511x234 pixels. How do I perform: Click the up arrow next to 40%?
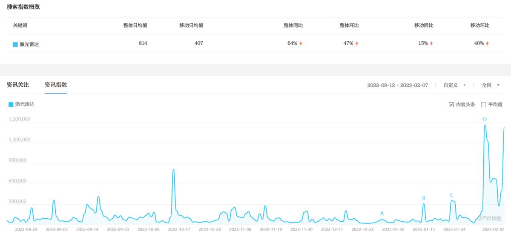tap(488, 43)
